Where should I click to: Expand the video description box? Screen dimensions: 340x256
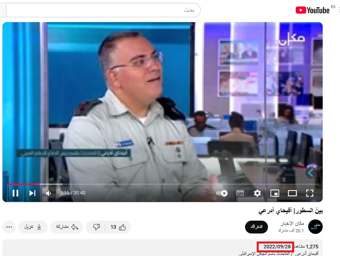pos(161,249)
